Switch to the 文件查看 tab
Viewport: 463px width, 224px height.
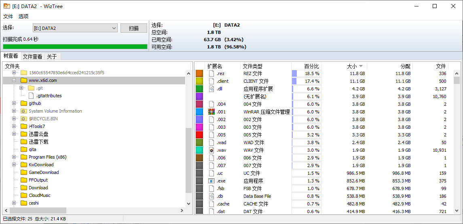coord(32,57)
